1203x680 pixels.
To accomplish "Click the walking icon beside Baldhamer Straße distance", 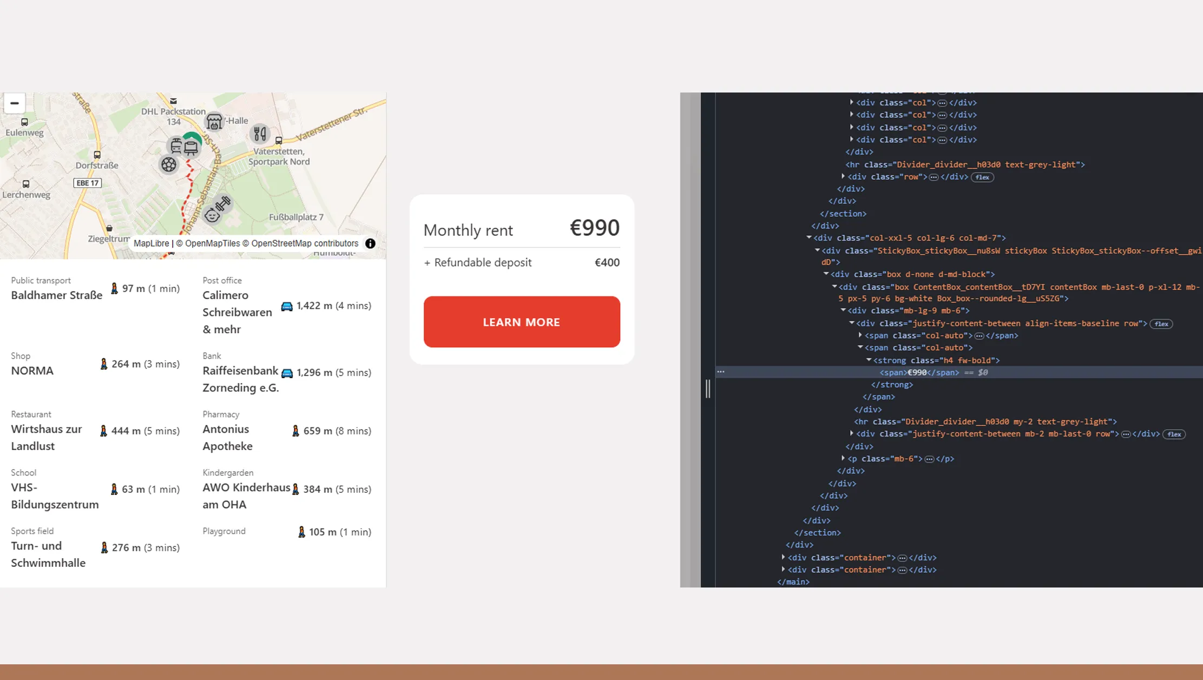I will point(115,288).
